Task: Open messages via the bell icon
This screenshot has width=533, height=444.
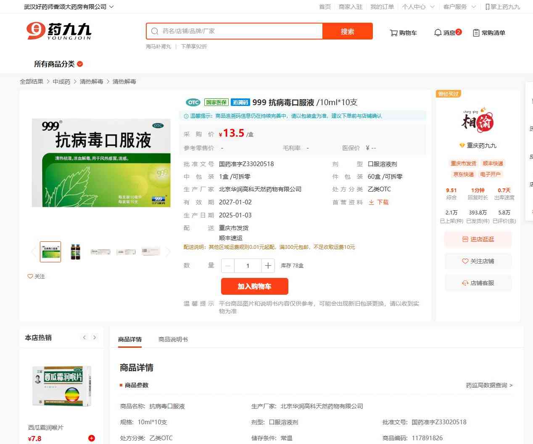Action: click(438, 33)
